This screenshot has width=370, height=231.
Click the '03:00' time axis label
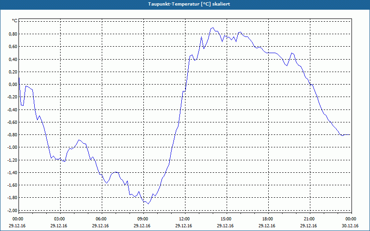pos(59,219)
